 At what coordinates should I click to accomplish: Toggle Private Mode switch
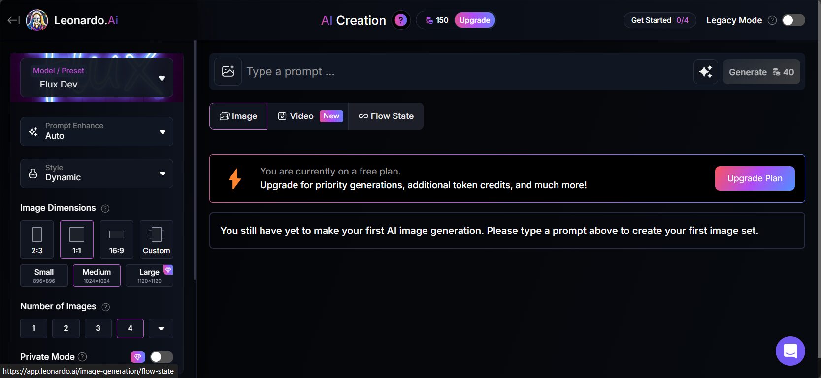pyautogui.click(x=162, y=357)
